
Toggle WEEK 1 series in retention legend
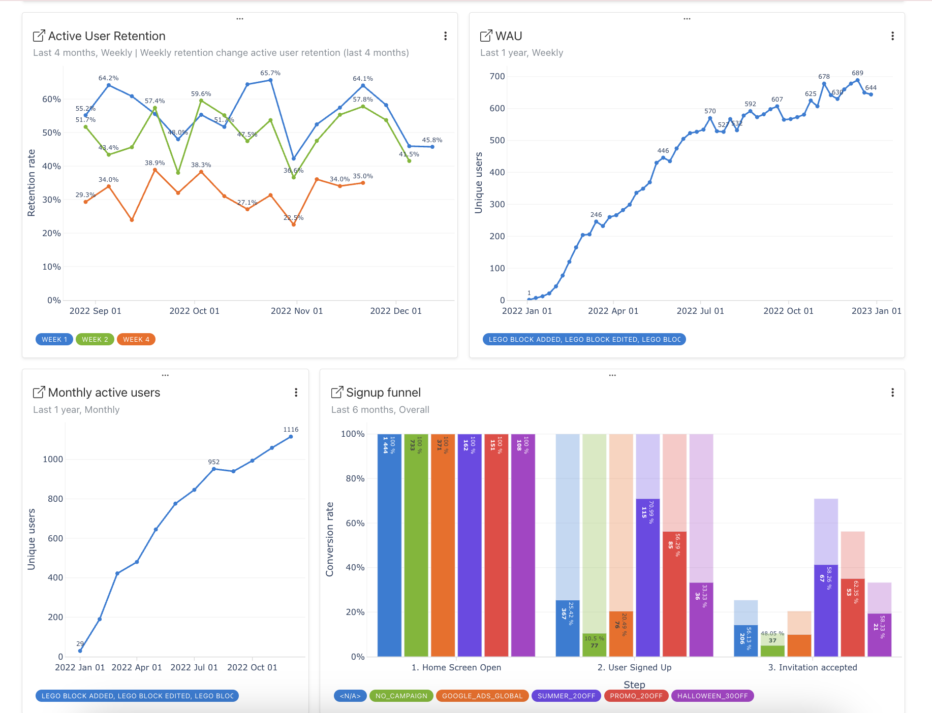click(x=54, y=339)
